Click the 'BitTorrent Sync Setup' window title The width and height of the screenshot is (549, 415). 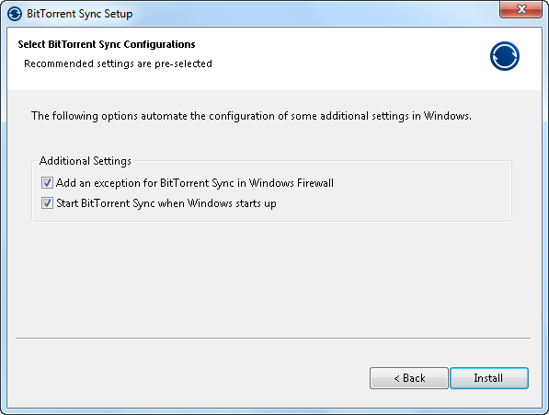coord(80,14)
